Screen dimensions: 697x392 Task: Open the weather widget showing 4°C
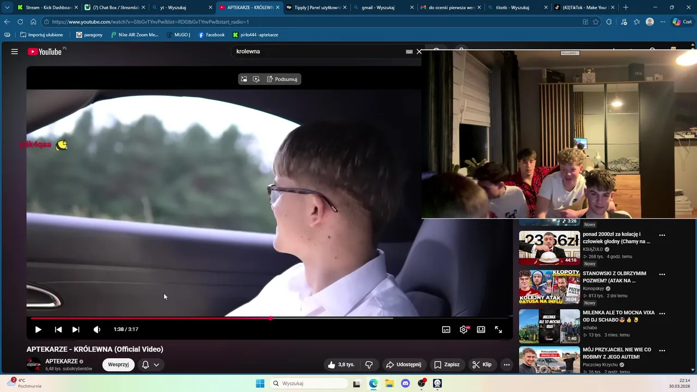coord(23,383)
